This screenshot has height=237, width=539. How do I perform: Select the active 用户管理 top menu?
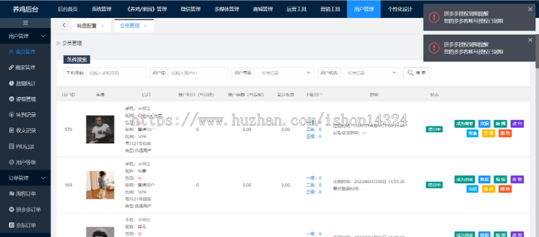[364, 9]
